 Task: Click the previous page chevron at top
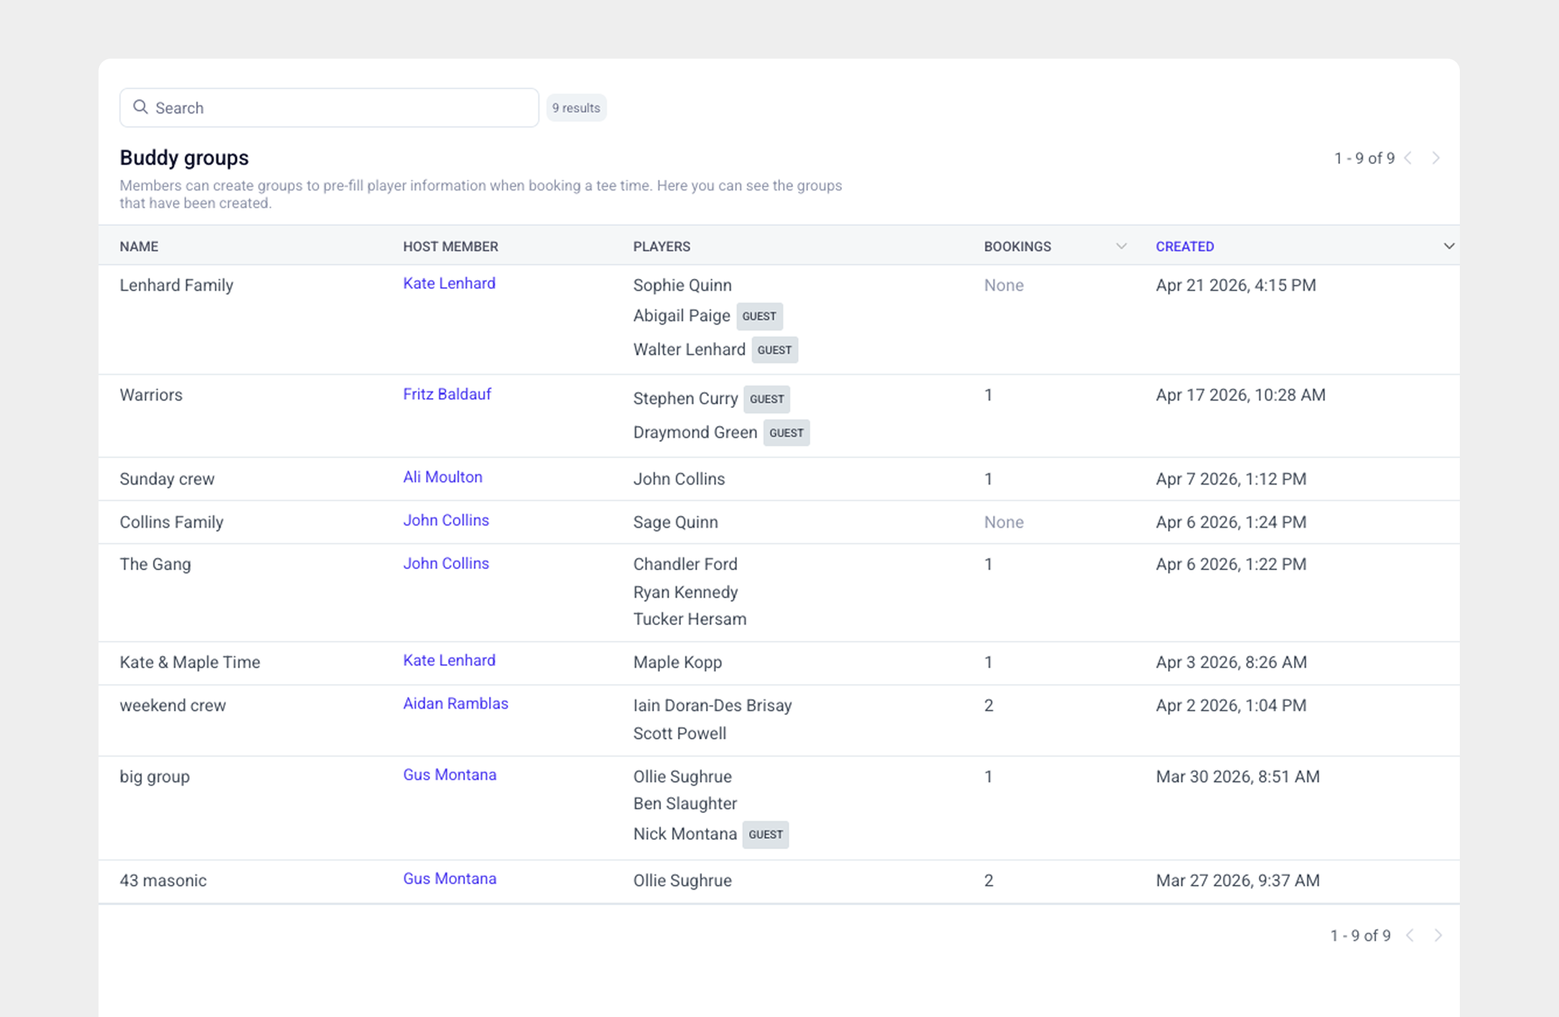point(1408,157)
